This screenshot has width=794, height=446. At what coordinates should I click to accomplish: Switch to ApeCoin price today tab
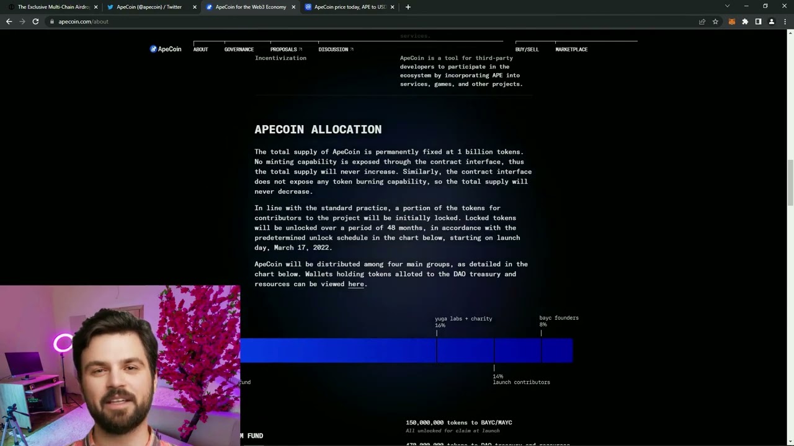coord(347,7)
